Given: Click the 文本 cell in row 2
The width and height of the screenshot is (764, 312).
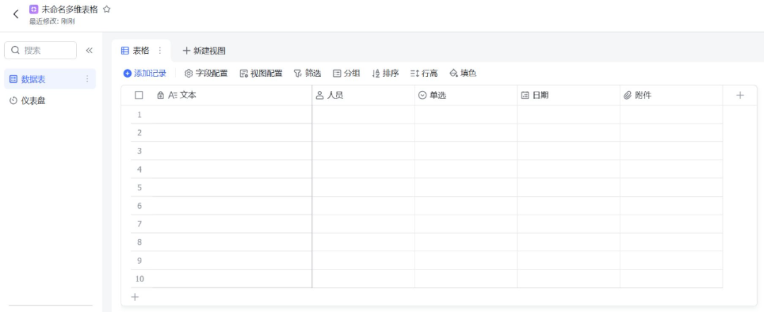Looking at the screenshot, I should coord(231,132).
